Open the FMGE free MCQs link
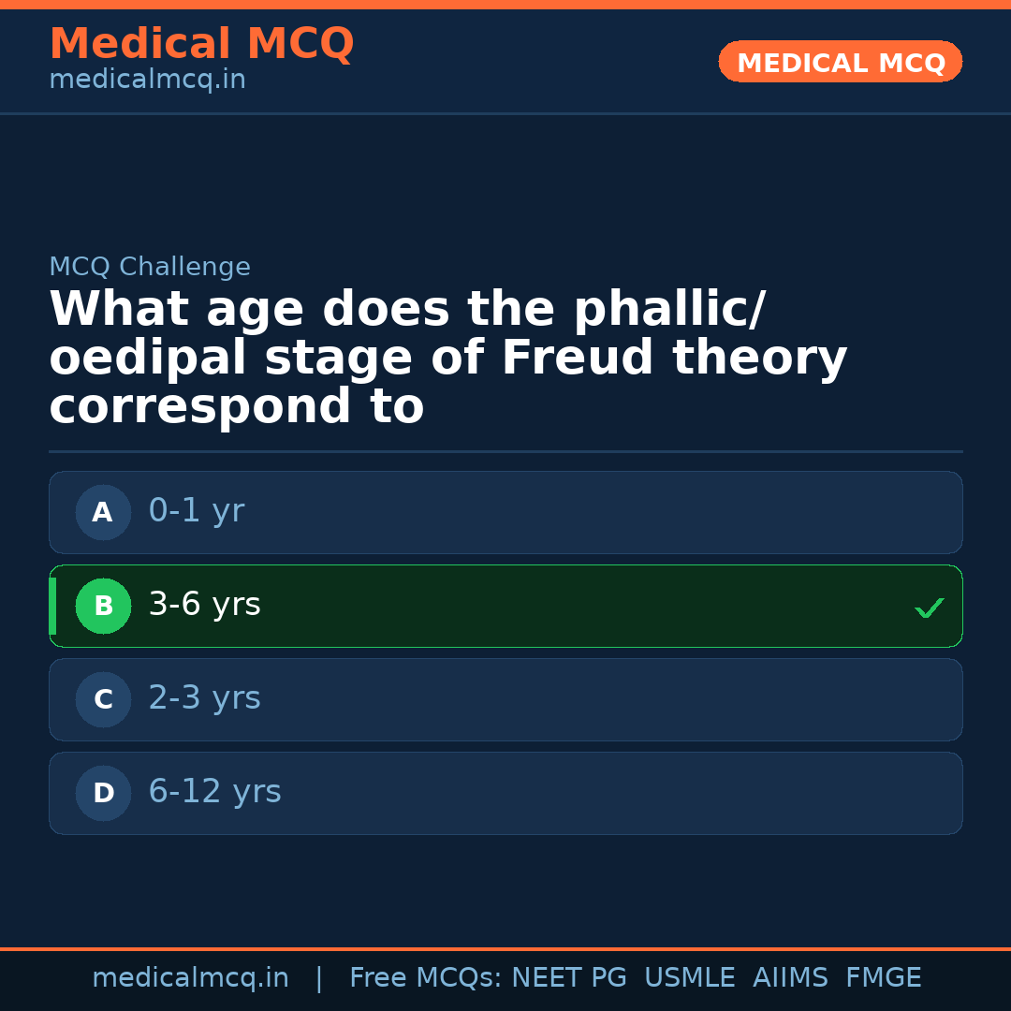The image size is (1011, 1011). coord(883,976)
